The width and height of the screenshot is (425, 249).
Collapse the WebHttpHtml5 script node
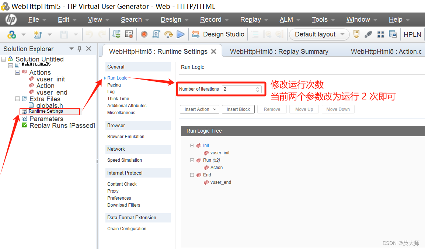(11, 66)
